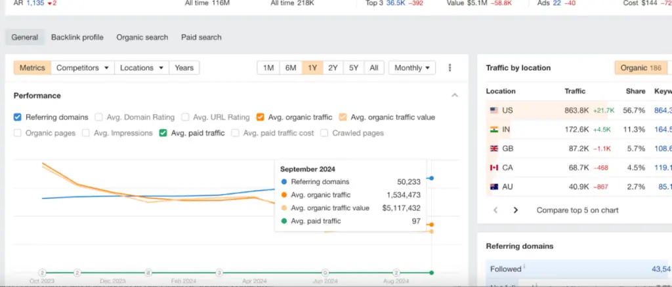Enable the Avg. Domain Rating checkbox
Viewport: 672px width, 287px height.
pos(98,117)
